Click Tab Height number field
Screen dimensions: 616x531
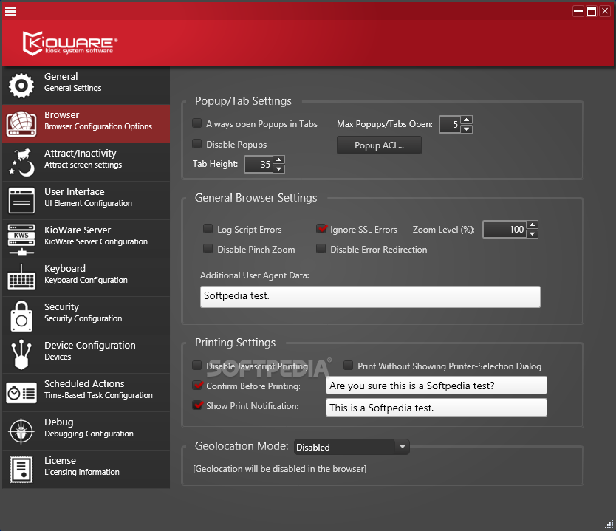pos(259,164)
